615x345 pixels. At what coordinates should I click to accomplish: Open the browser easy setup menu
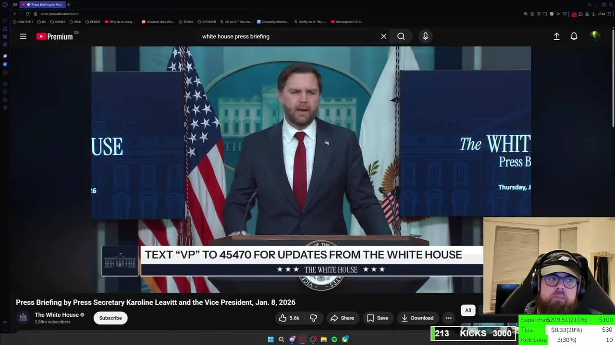click(609, 14)
